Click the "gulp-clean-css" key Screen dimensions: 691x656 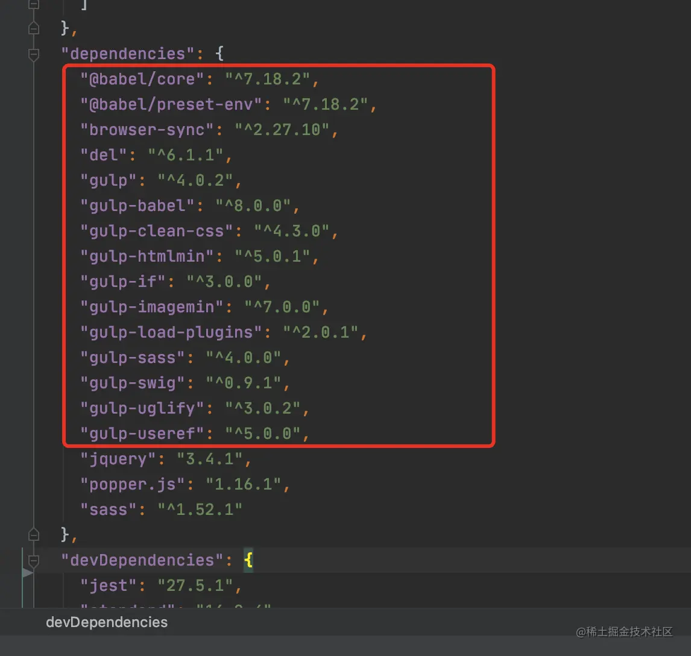(x=156, y=232)
